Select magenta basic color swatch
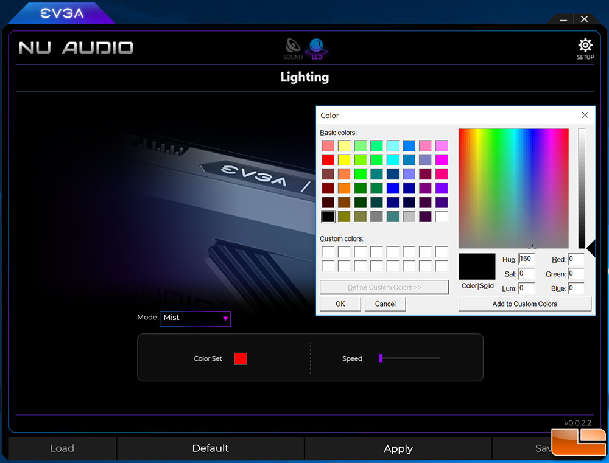Screen dimensions: 609x463 click(441, 160)
